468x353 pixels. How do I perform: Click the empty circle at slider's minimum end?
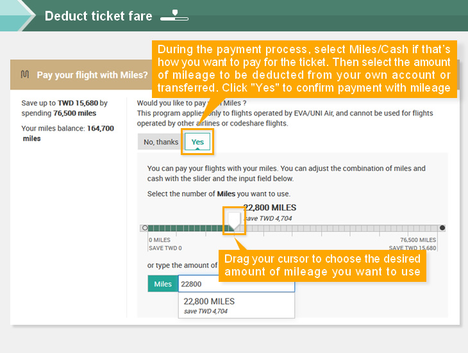click(x=145, y=228)
